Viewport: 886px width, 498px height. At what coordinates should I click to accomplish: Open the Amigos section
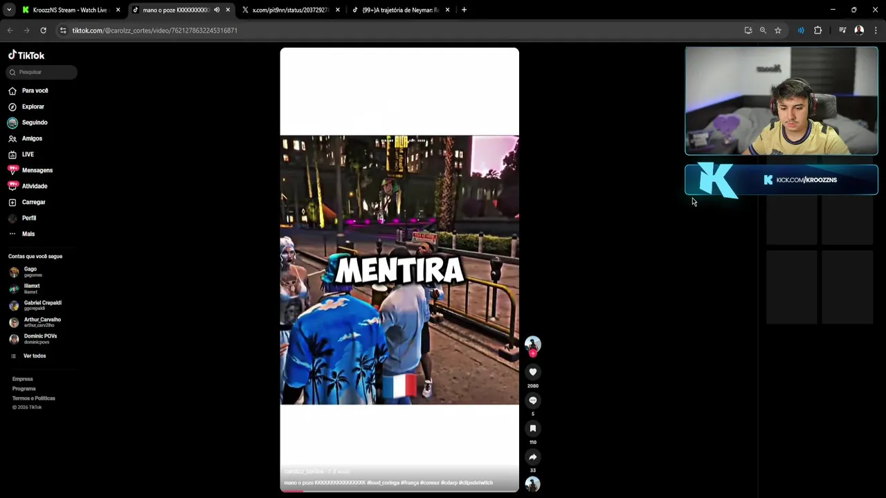[x=32, y=138]
